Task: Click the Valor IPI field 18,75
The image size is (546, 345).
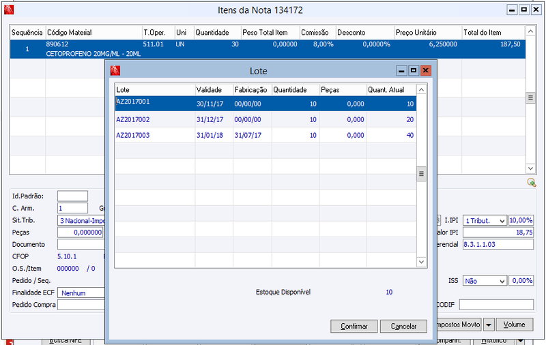Action: click(498, 232)
